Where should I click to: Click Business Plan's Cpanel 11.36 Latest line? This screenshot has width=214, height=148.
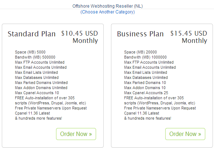pos(142,113)
